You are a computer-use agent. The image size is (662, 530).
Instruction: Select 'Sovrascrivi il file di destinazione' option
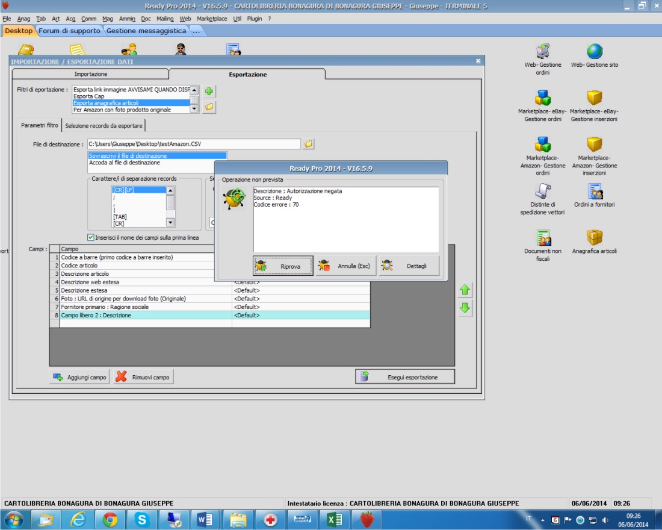pyautogui.click(x=157, y=156)
